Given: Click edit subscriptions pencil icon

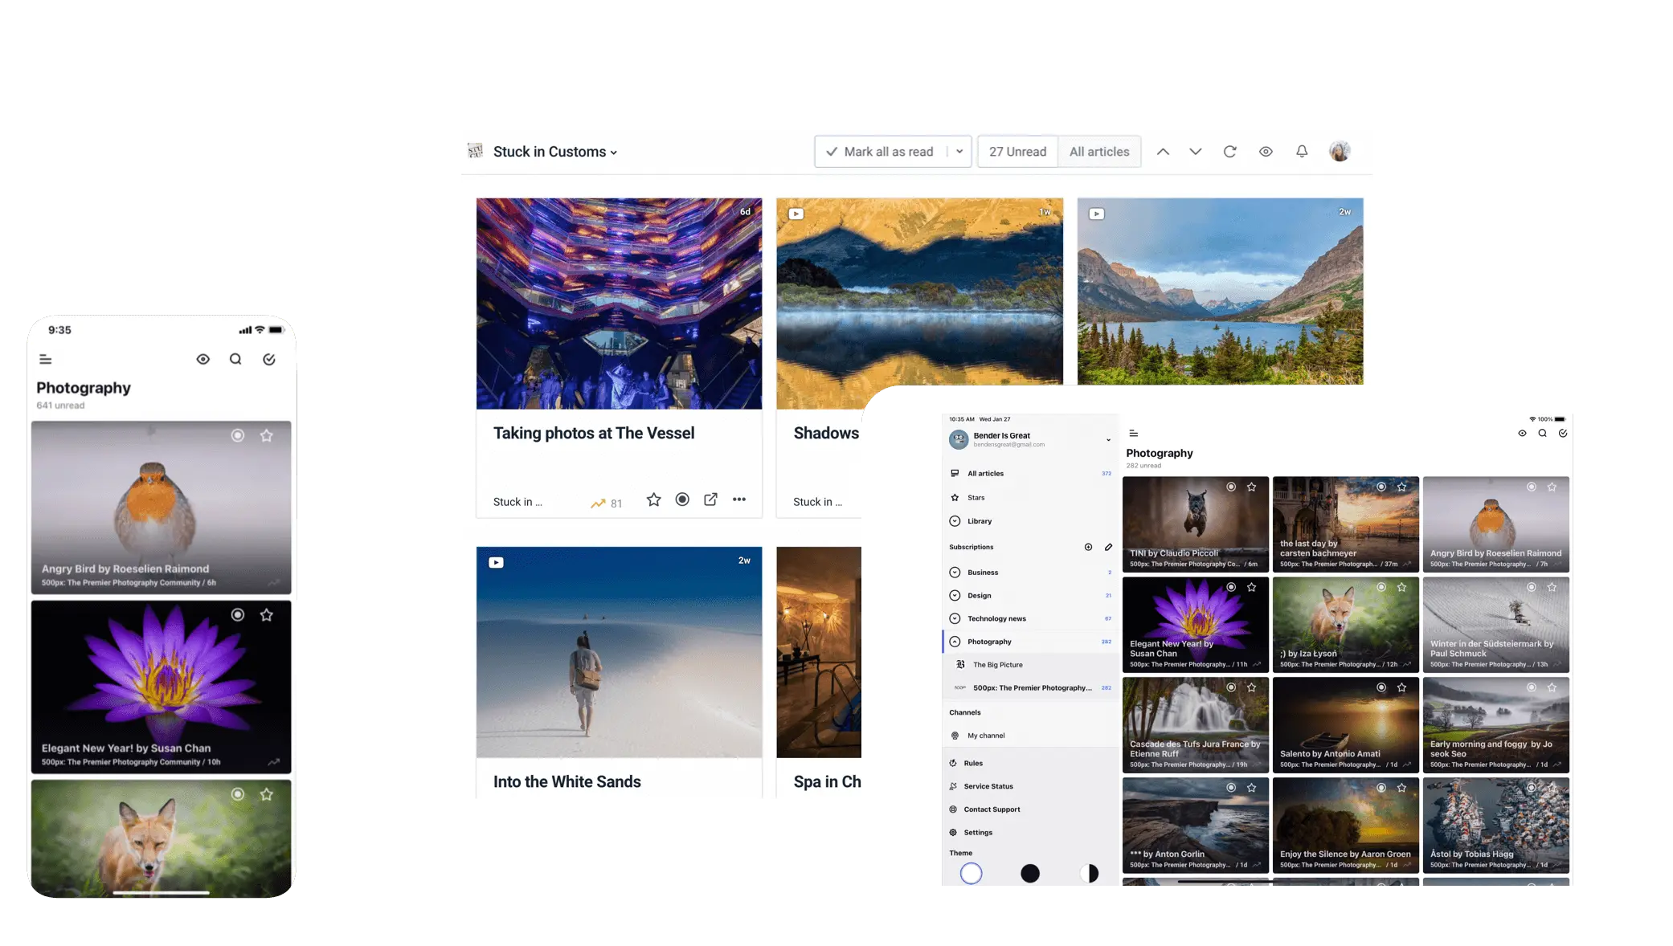Looking at the screenshot, I should [x=1108, y=547].
